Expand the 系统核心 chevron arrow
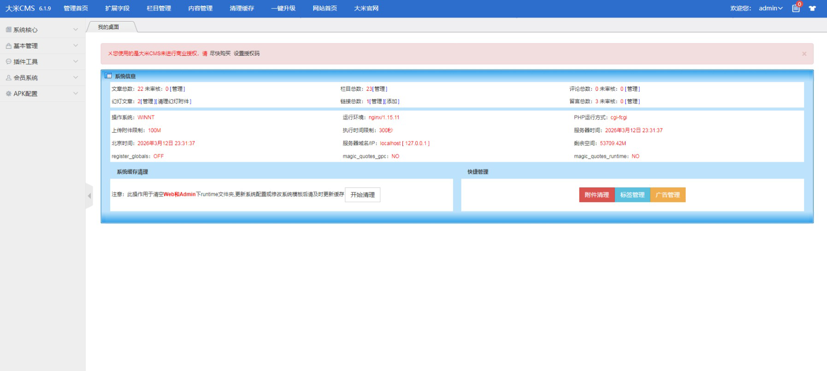The height and width of the screenshot is (371, 827). [76, 29]
